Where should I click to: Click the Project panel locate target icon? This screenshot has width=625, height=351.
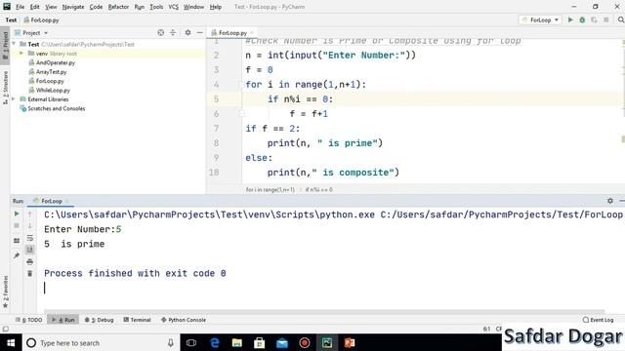[x=160, y=32]
